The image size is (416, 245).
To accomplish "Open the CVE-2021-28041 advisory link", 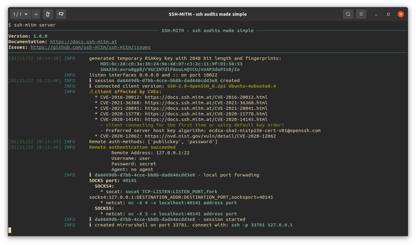I will [206, 108].
